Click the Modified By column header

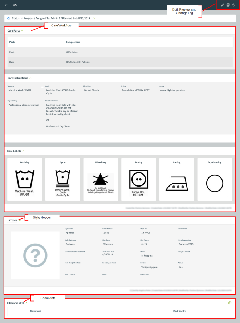(x=179, y=311)
